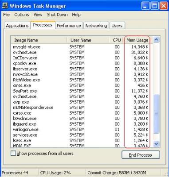Open the Options menu
Viewport: 169px width, 177px height.
pos(22,15)
